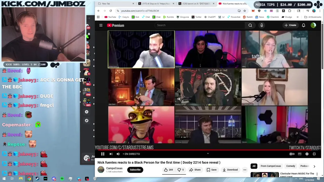
Task: Save video to a playlist
Action: (x=212, y=170)
